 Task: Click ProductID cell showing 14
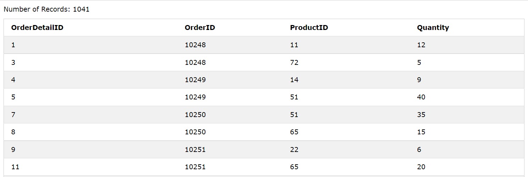(294, 80)
